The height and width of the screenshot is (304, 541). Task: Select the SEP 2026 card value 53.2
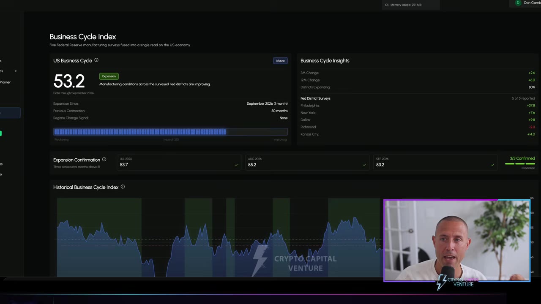[x=380, y=165]
